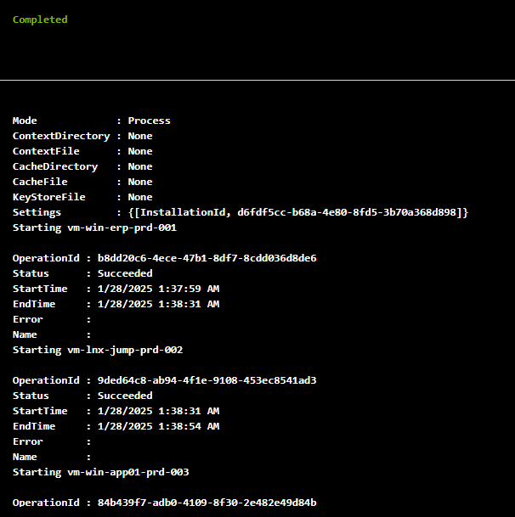Viewport: 515px width, 517px height.
Task: Click Succeeded status under OperationId b8dd20c6
Action: (125, 273)
